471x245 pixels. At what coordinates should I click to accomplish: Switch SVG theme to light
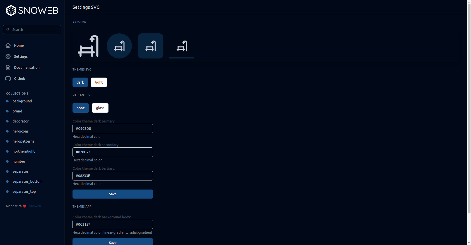(x=99, y=82)
